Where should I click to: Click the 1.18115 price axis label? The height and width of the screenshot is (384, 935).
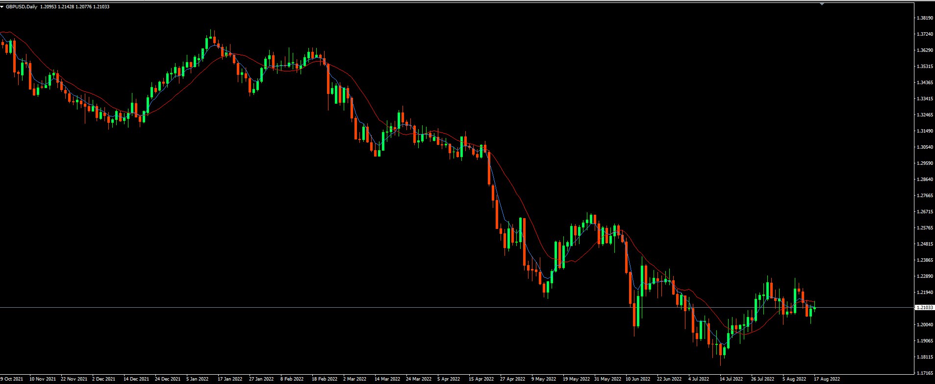[924, 357]
